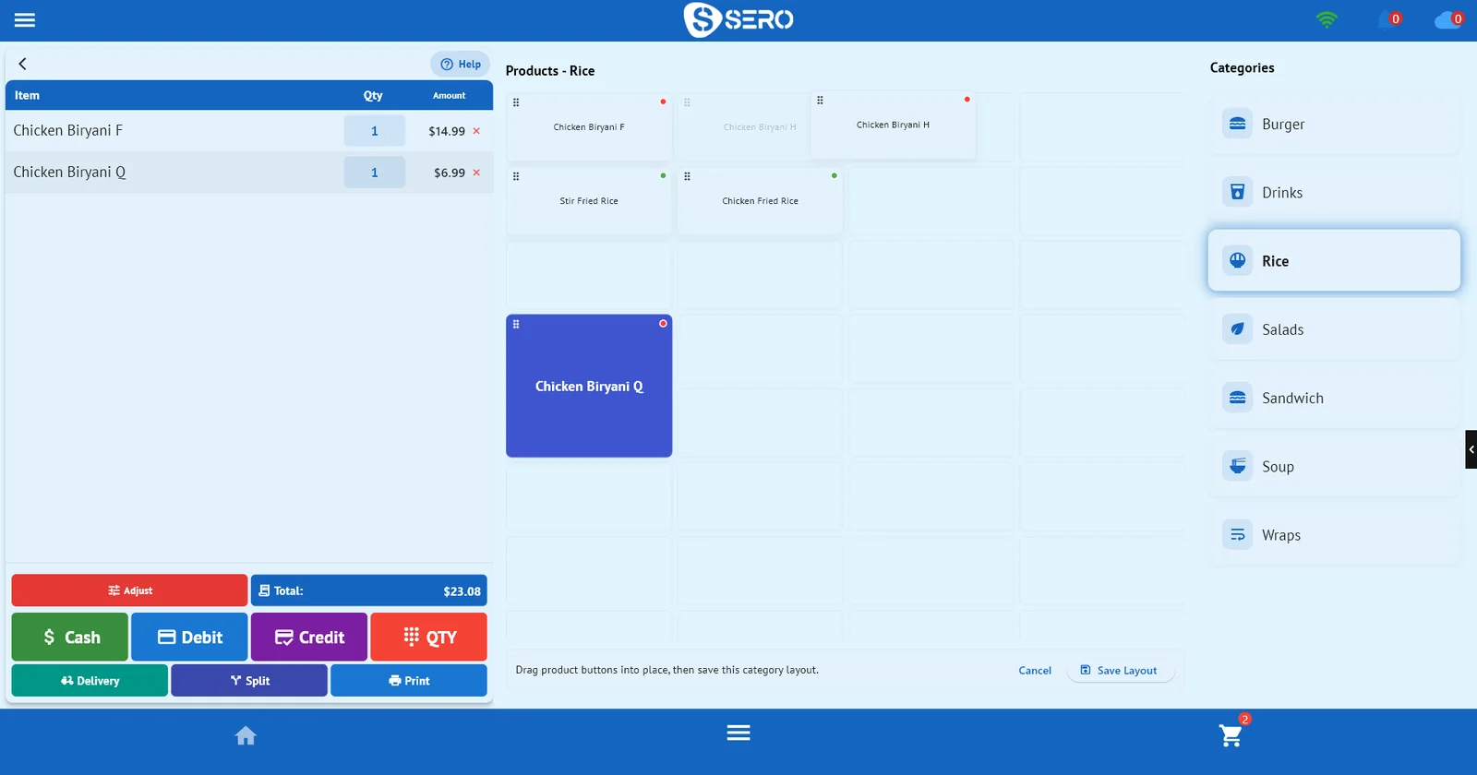The width and height of the screenshot is (1477, 775).
Task: Click the Total amount bar
Action: click(369, 590)
